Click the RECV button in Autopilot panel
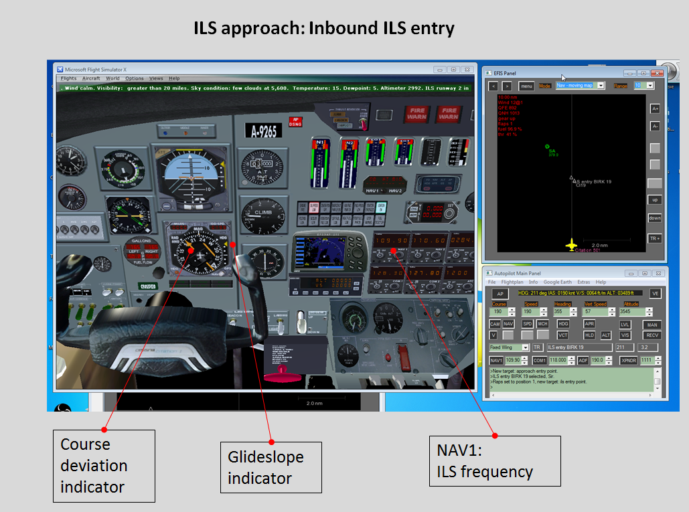This screenshot has width=689, height=512. coord(652,335)
